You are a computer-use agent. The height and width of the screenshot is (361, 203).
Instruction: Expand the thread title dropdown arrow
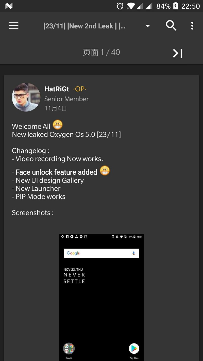coord(148,26)
